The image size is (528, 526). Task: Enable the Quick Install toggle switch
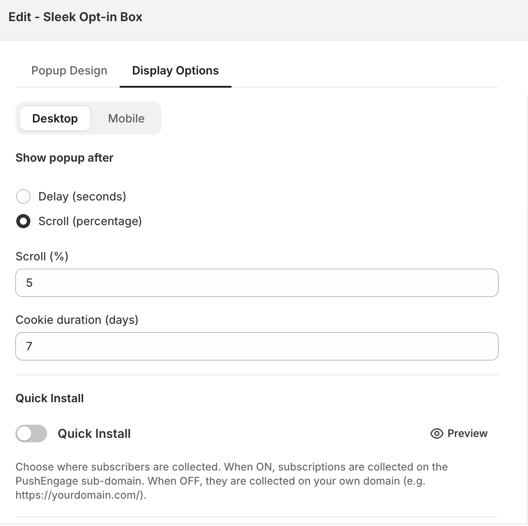[31, 433]
